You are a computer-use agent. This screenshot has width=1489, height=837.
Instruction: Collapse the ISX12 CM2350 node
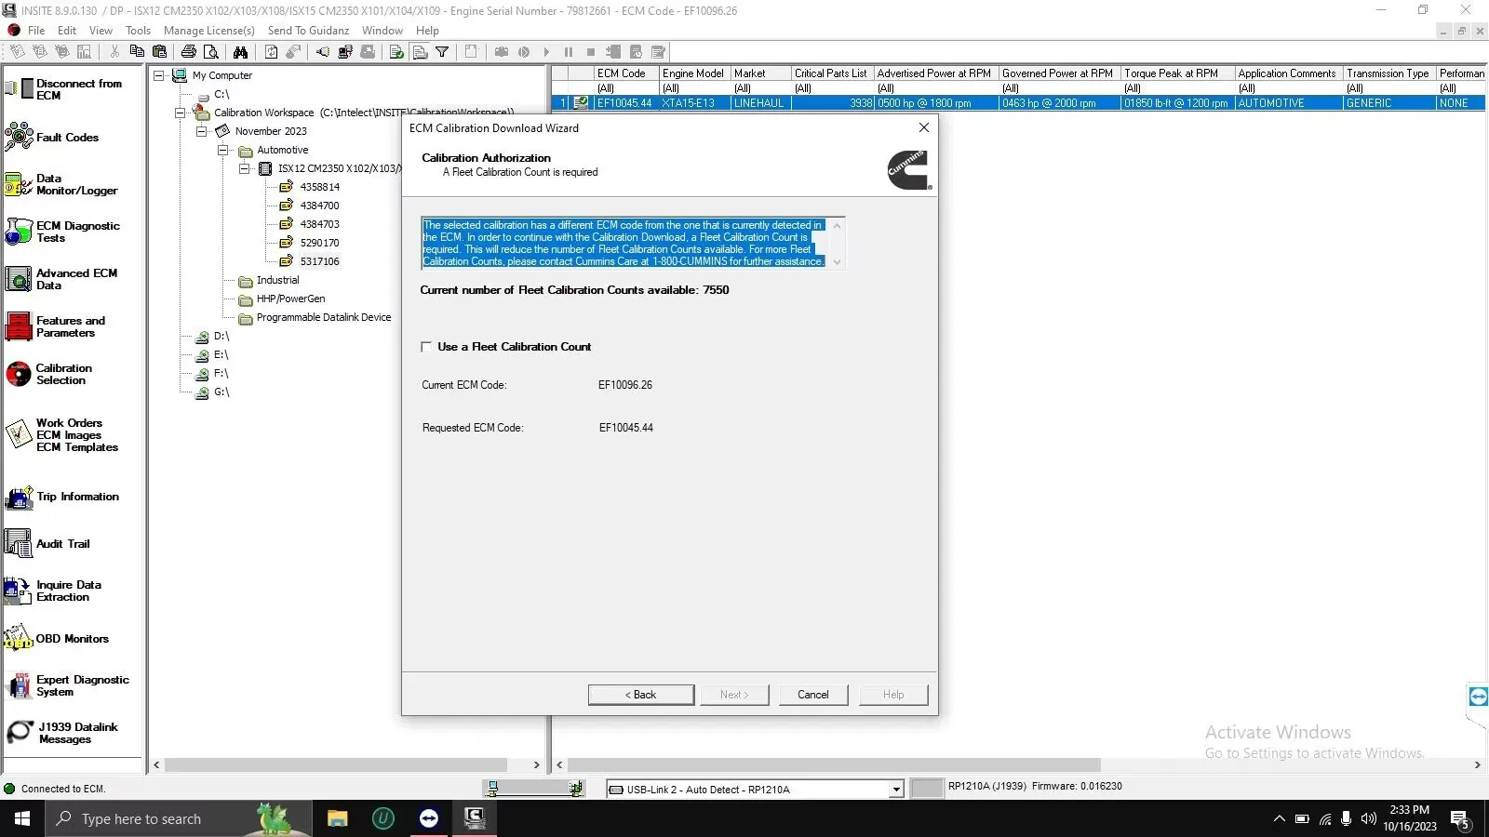point(245,168)
